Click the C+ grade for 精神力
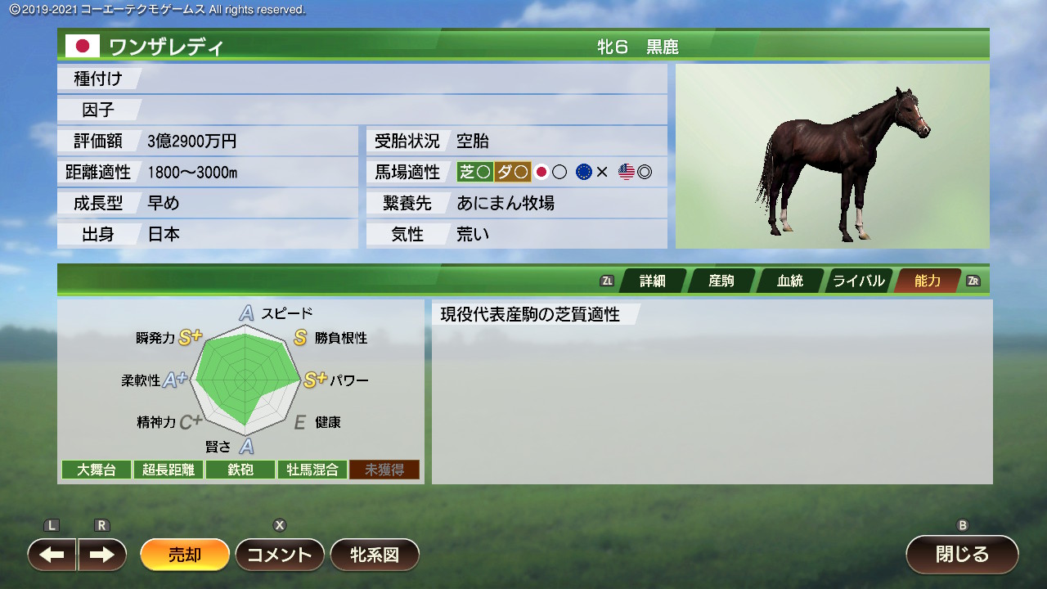This screenshot has width=1047, height=589. [x=191, y=422]
